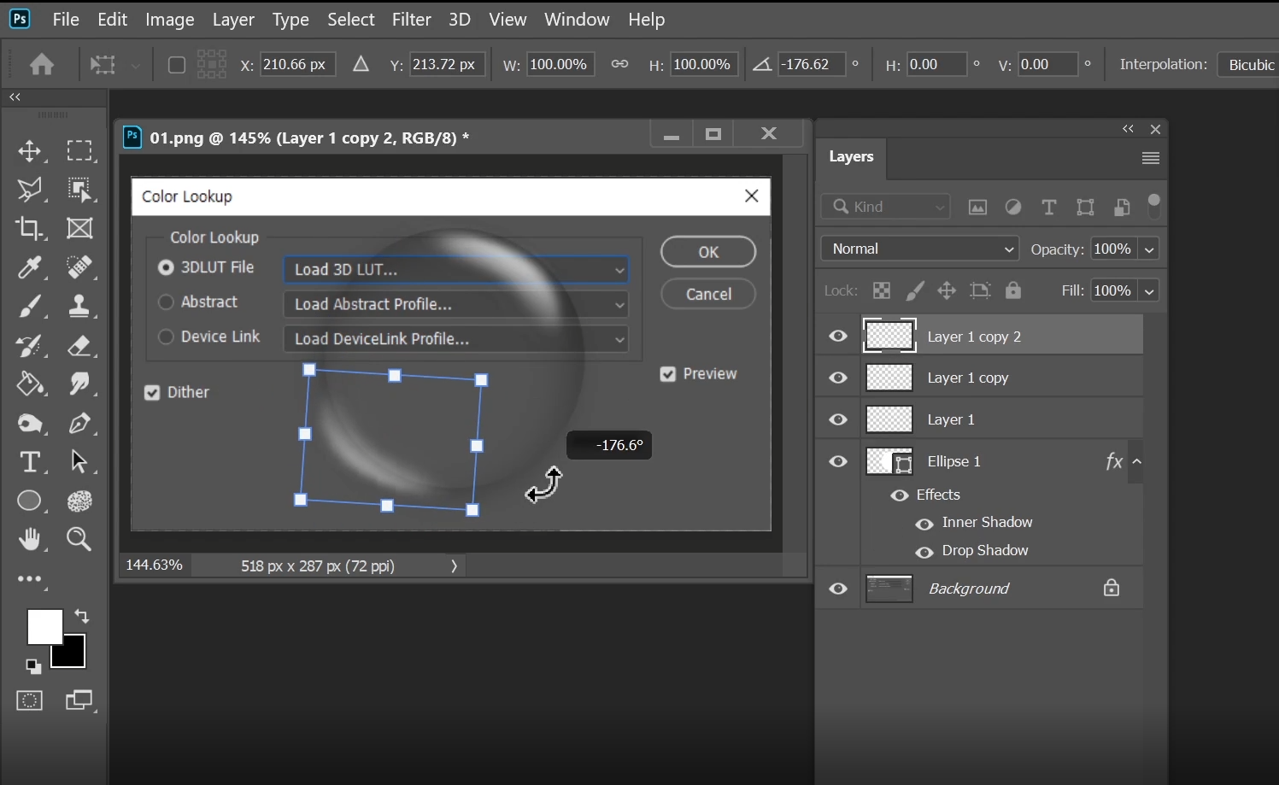Uncheck the Dither checkbox
Image resolution: width=1279 pixels, height=785 pixels.
click(152, 393)
